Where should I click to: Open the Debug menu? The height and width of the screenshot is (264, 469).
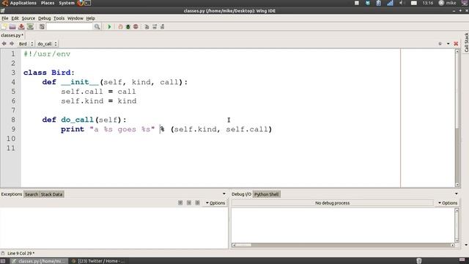44,18
